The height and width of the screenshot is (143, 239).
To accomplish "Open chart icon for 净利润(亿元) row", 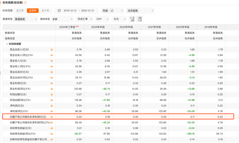I will click(x=51, y=106).
